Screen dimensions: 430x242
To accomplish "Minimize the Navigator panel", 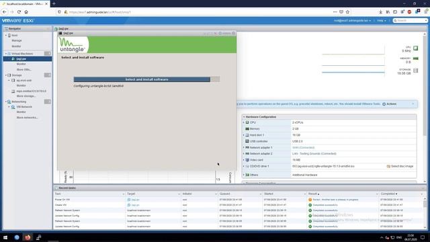I will [48, 29].
